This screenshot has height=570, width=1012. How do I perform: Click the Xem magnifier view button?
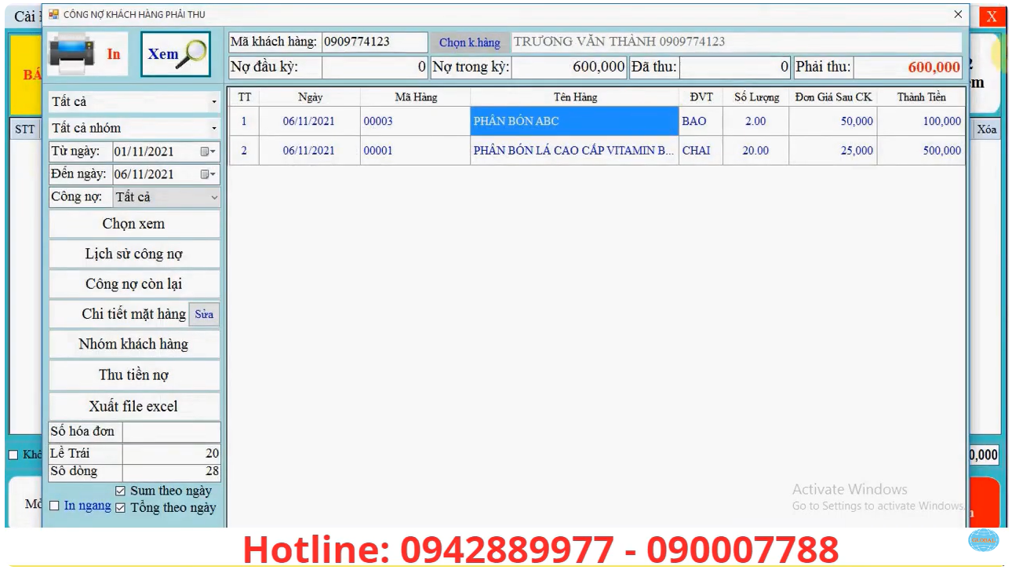click(176, 54)
